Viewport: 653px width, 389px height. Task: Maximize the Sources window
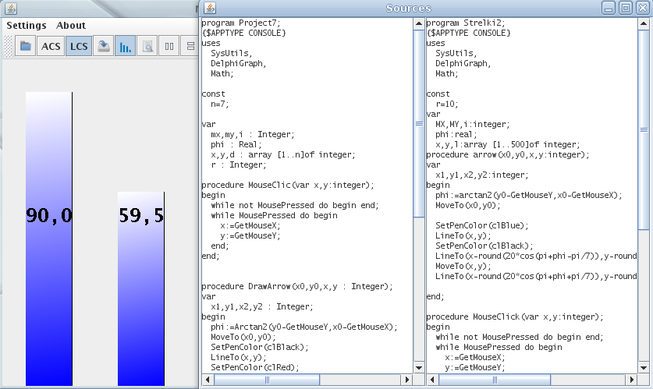point(626,8)
